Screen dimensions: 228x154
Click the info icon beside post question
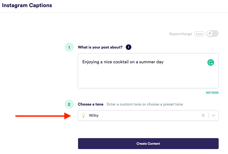[x=128, y=47]
